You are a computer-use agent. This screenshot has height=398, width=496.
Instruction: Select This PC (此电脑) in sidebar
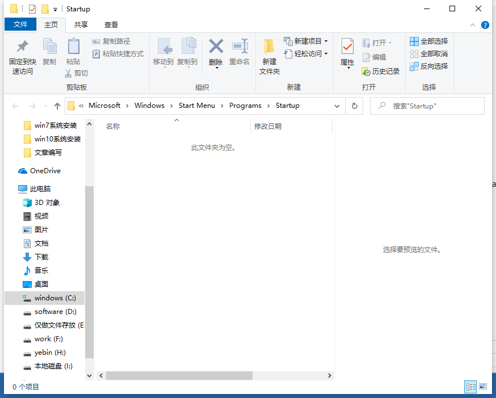35,189
